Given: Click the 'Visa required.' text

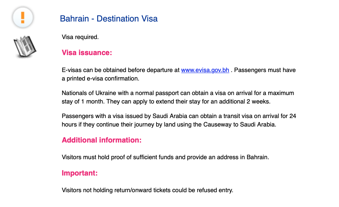Looking at the screenshot, I should [x=80, y=37].
